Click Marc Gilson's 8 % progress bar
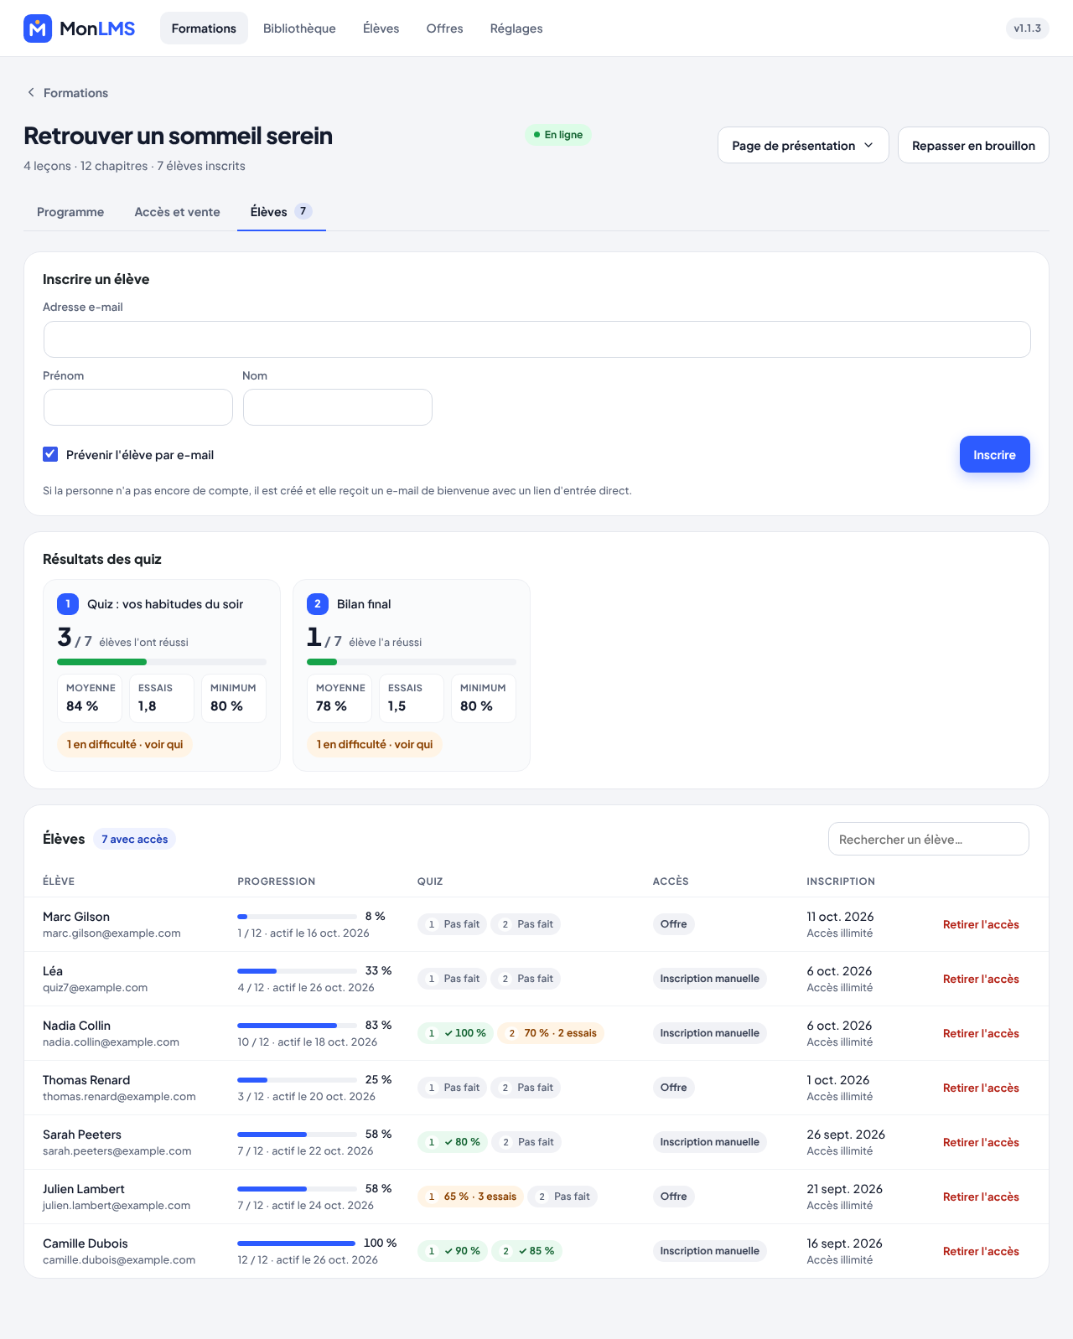 (298, 917)
